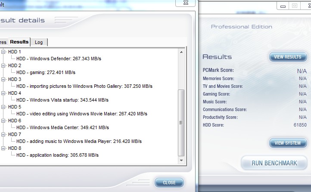This screenshot has height=192, width=311.
Task: Collapse the HDD 8 tree node
Action: (3, 148)
